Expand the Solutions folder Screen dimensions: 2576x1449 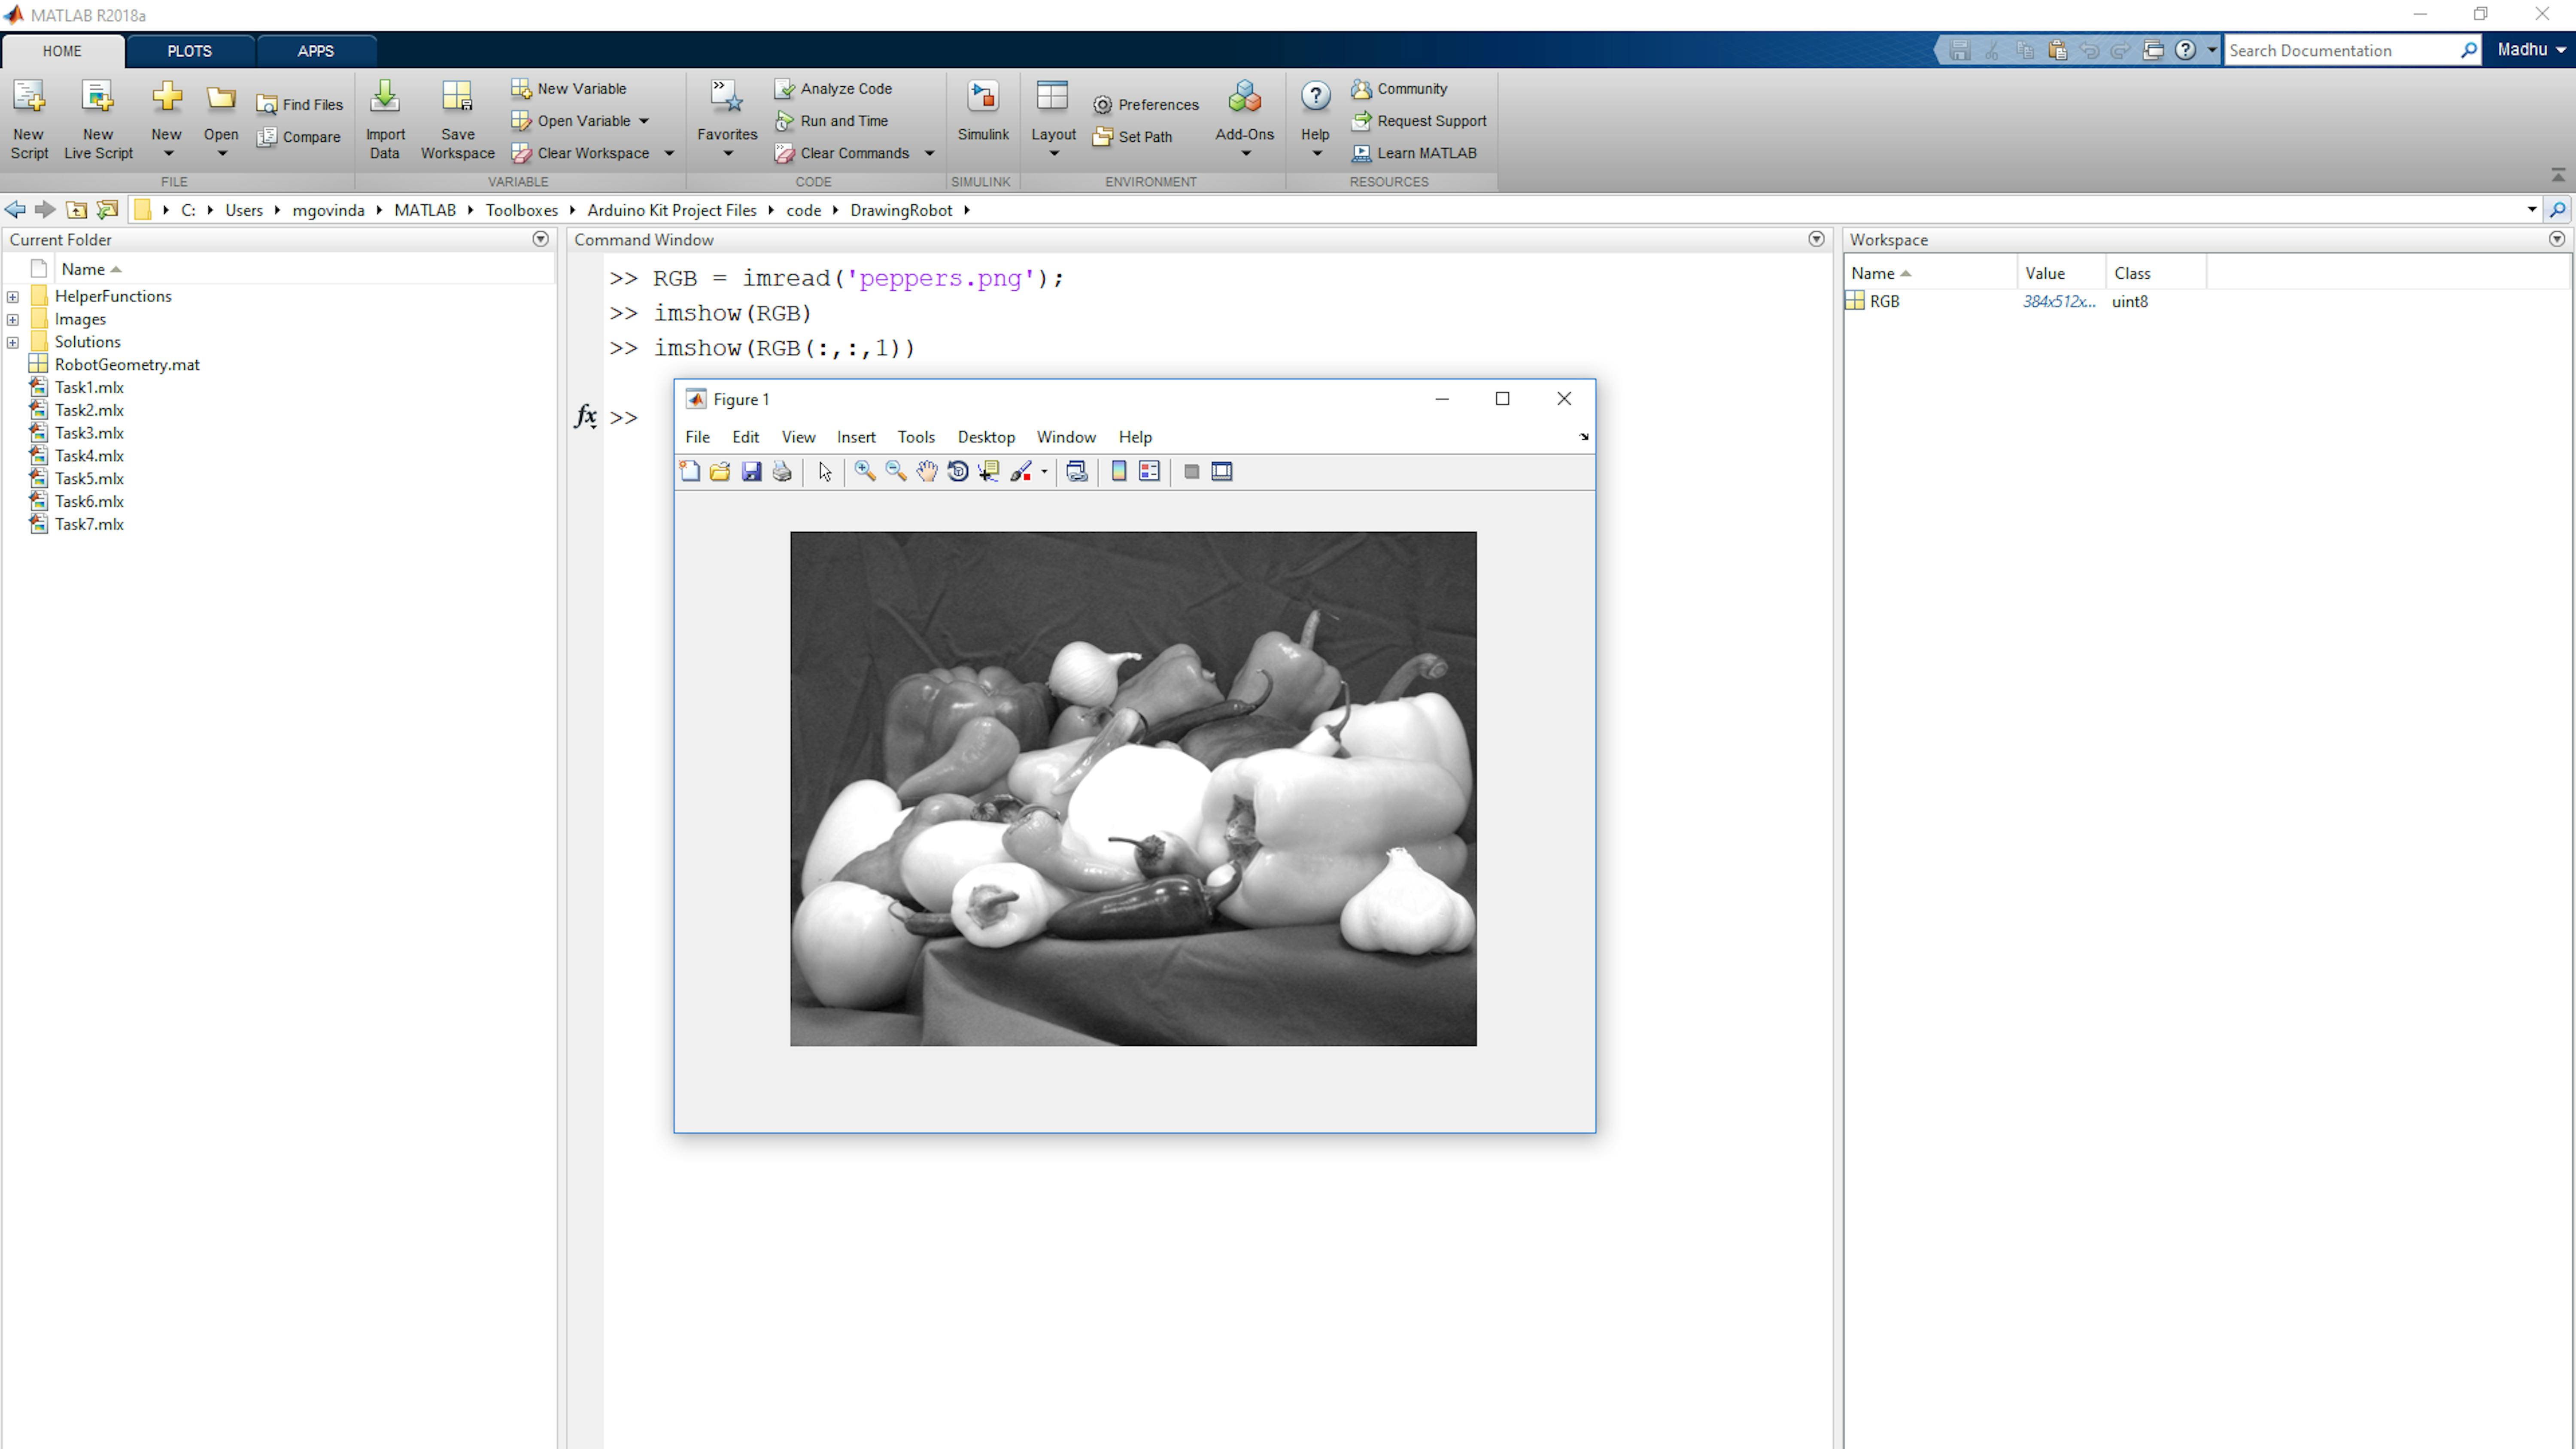coord(13,343)
